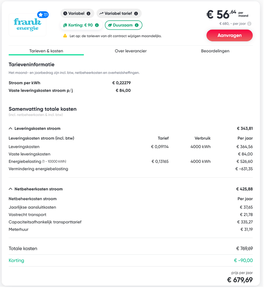Click the yellow warning triangle icon
Viewport: 266px width, 290px height.
[x=65, y=36]
